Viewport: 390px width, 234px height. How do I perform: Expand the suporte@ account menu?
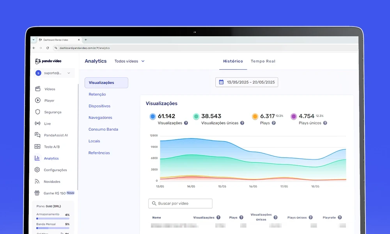[53, 73]
